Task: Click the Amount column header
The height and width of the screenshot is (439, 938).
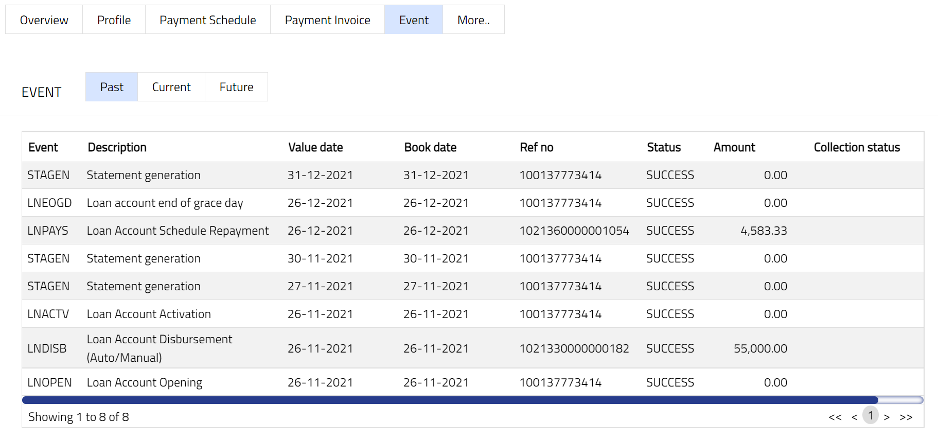Action: pyautogui.click(x=734, y=148)
